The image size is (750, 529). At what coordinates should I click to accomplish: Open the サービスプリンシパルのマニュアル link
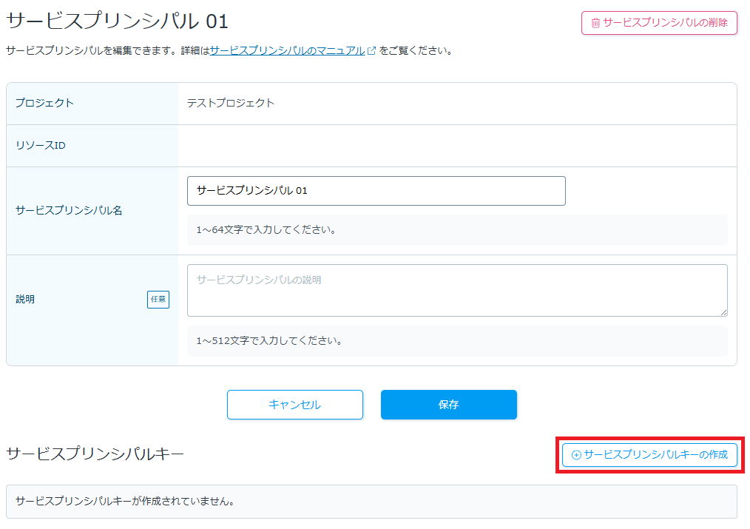(x=287, y=51)
